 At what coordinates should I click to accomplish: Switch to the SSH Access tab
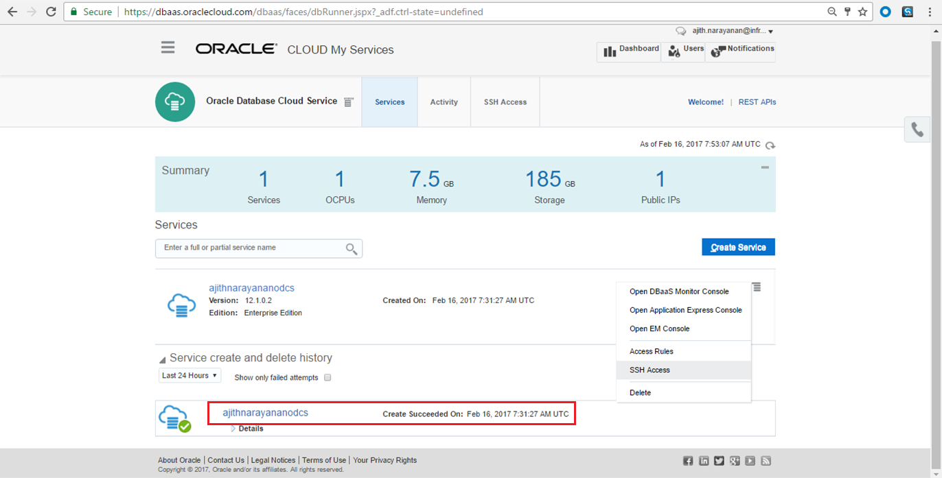505,102
